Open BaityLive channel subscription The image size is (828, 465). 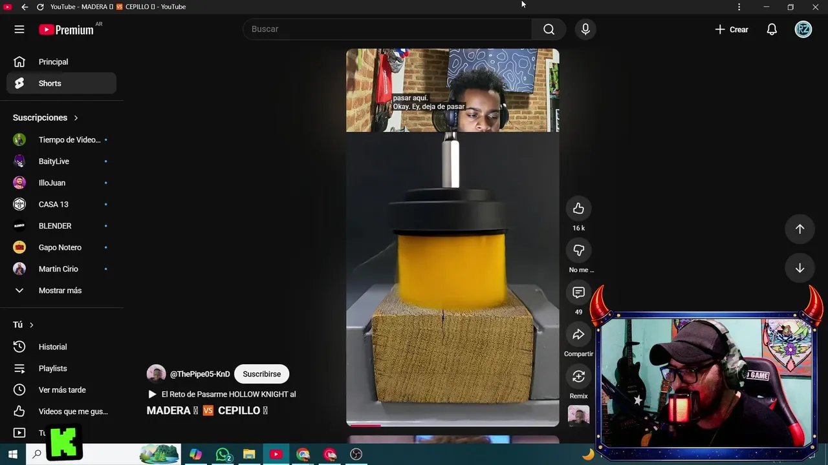pos(61,161)
